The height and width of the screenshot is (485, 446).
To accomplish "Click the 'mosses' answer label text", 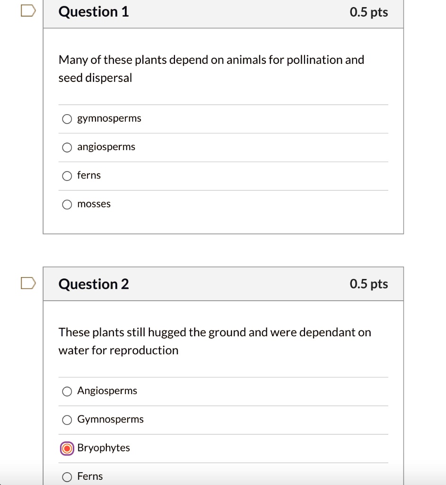I will click(94, 204).
